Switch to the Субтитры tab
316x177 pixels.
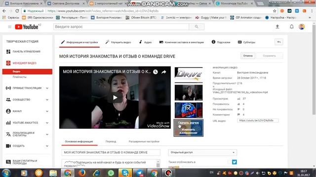[246, 42]
